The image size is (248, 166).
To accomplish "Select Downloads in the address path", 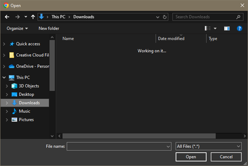I will [x=84, y=17].
